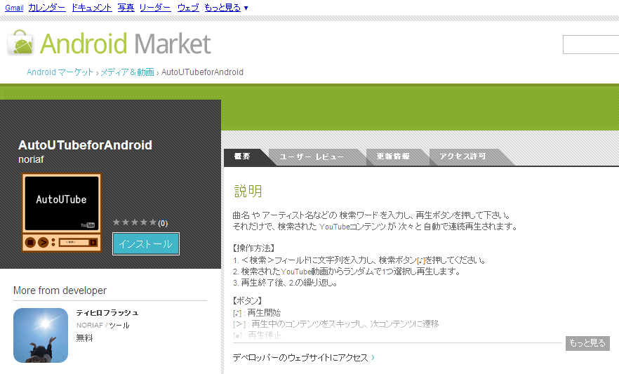This screenshot has width=619, height=374.
Task: Click the noriaf developer name
Action: (31, 159)
